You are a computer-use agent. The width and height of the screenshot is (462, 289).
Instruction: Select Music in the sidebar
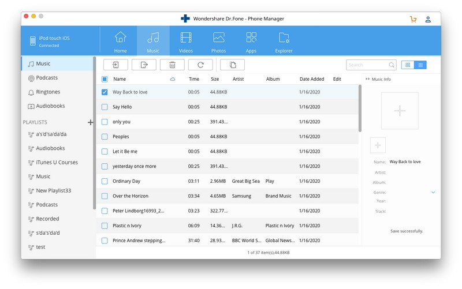pyautogui.click(x=57, y=63)
